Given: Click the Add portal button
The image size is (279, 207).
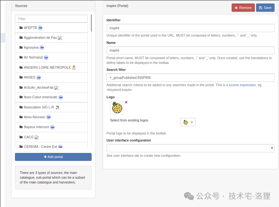Looking at the screenshot, I should (x=53, y=157).
